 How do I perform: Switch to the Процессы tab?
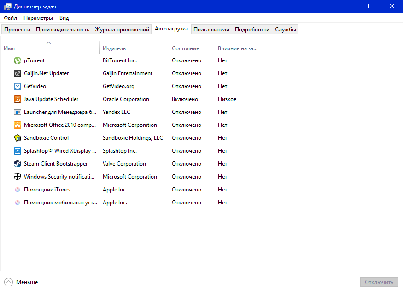[x=17, y=30]
